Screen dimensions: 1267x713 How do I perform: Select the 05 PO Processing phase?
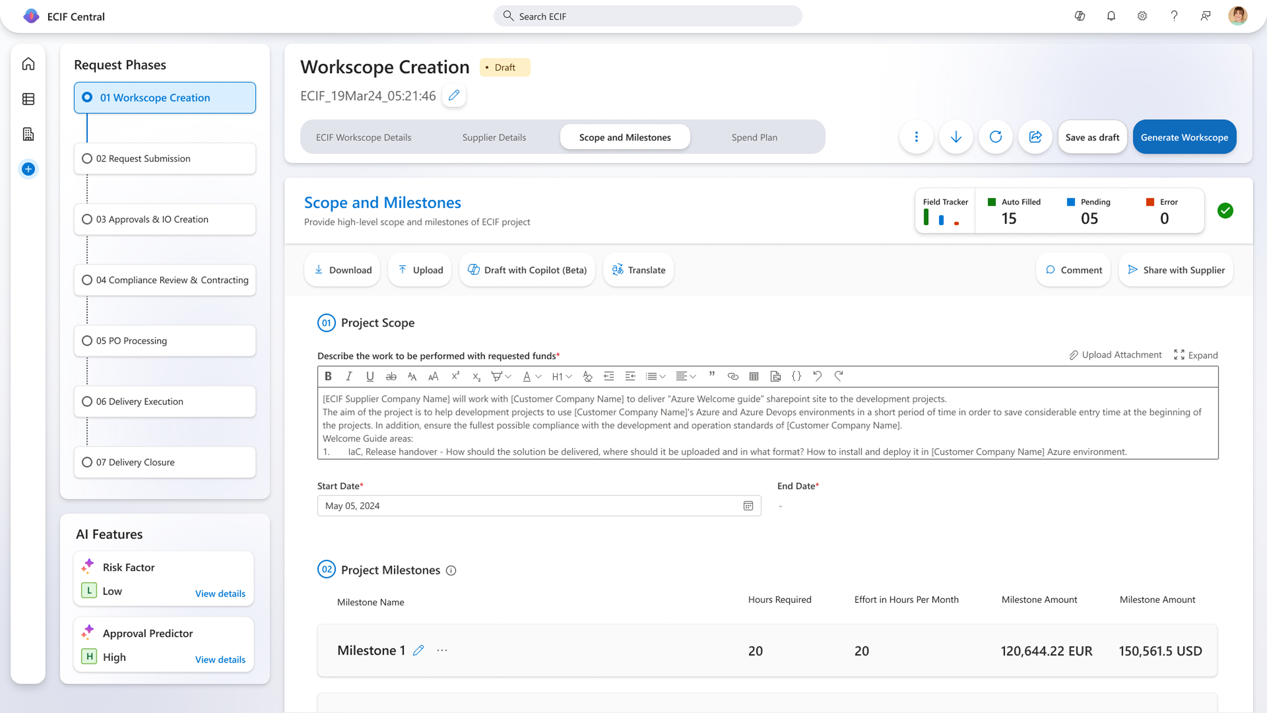pyautogui.click(x=165, y=341)
